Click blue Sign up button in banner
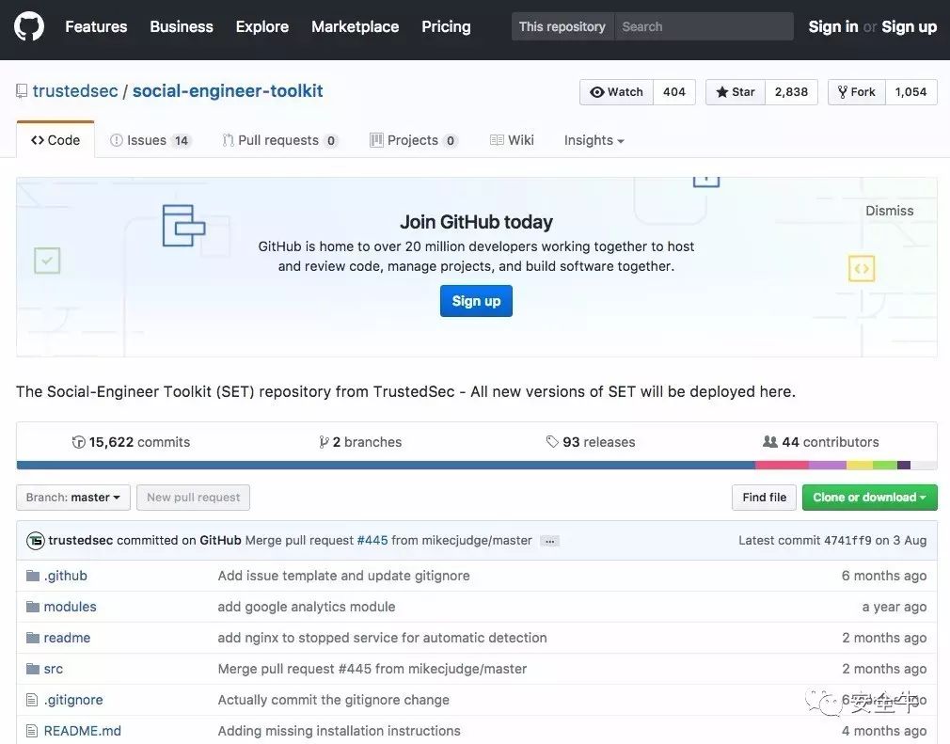950x744 pixels. [476, 301]
